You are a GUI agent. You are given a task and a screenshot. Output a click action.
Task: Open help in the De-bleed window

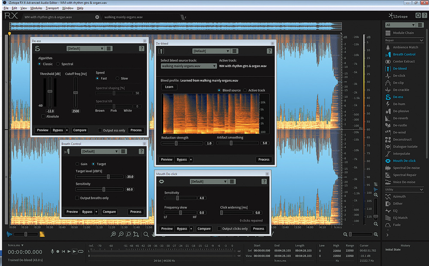(269, 51)
